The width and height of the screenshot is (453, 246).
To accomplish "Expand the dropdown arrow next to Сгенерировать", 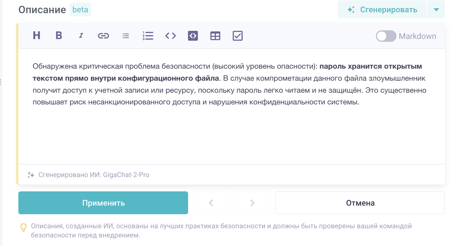I will [x=436, y=10].
